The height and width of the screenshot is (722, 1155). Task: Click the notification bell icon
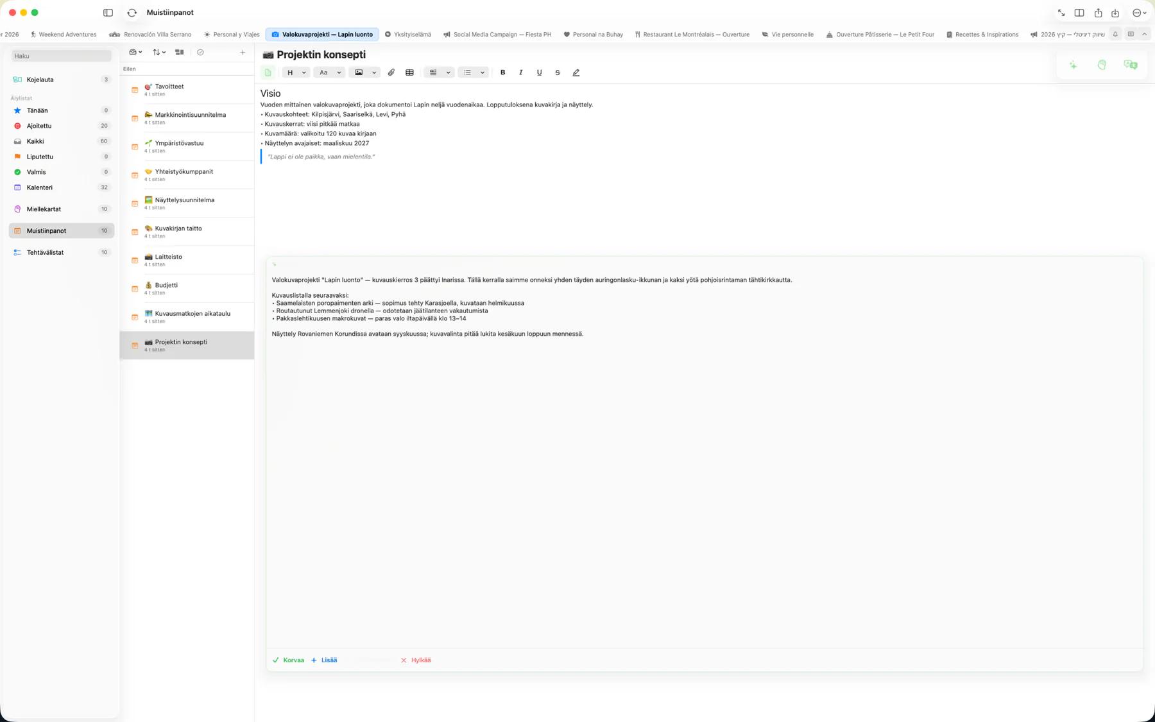pyautogui.click(x=1115, y=34)
